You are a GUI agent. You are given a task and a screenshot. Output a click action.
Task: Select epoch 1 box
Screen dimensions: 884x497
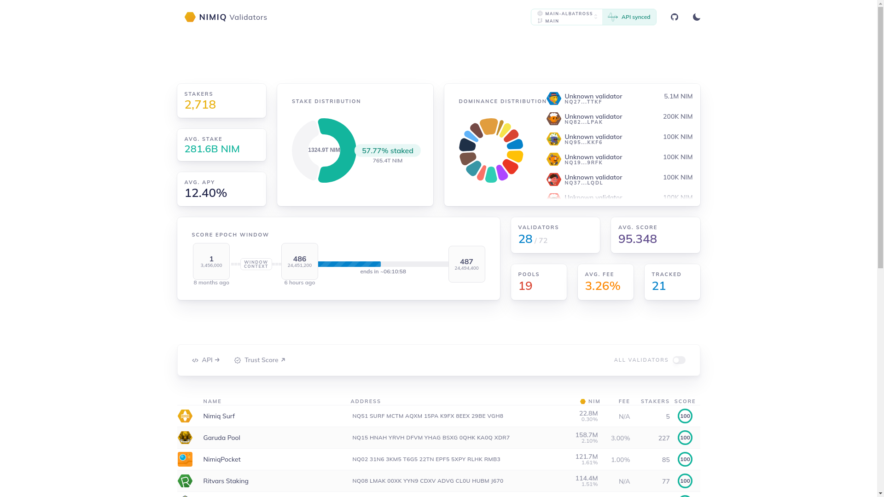(211, 261)
